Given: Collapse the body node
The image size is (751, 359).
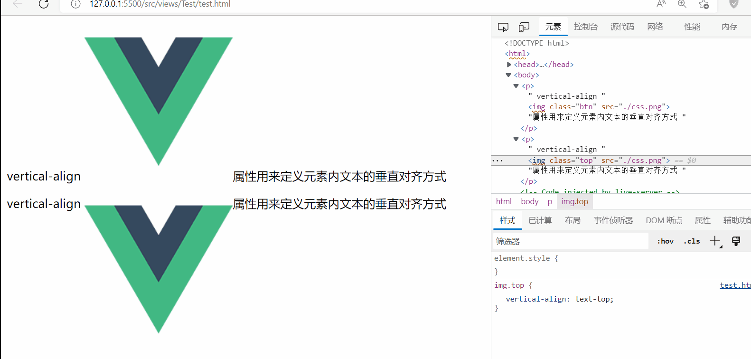Looking at the screenshot, I should click(508, 75).
